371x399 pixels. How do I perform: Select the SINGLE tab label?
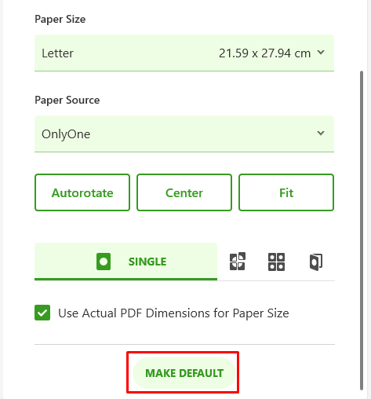point(147,262)
